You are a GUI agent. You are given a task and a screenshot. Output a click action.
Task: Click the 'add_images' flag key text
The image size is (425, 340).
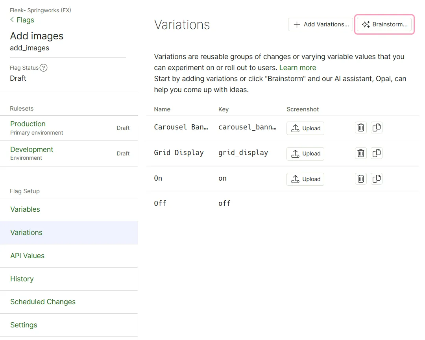30,48
